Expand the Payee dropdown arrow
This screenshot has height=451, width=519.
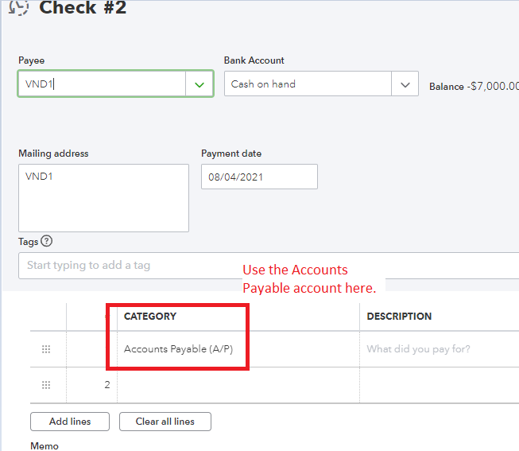[x=199, y=84]
